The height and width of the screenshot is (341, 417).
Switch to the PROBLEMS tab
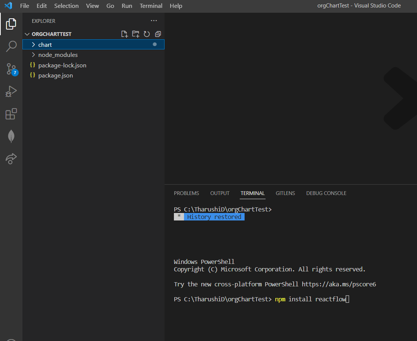click(x=186, y=193)
